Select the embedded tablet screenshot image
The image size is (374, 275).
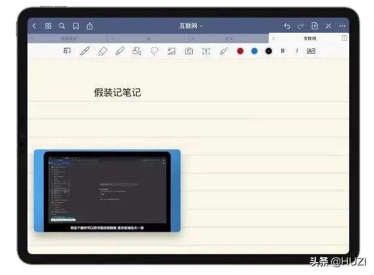pyautogui.click(x=107, y=191)
